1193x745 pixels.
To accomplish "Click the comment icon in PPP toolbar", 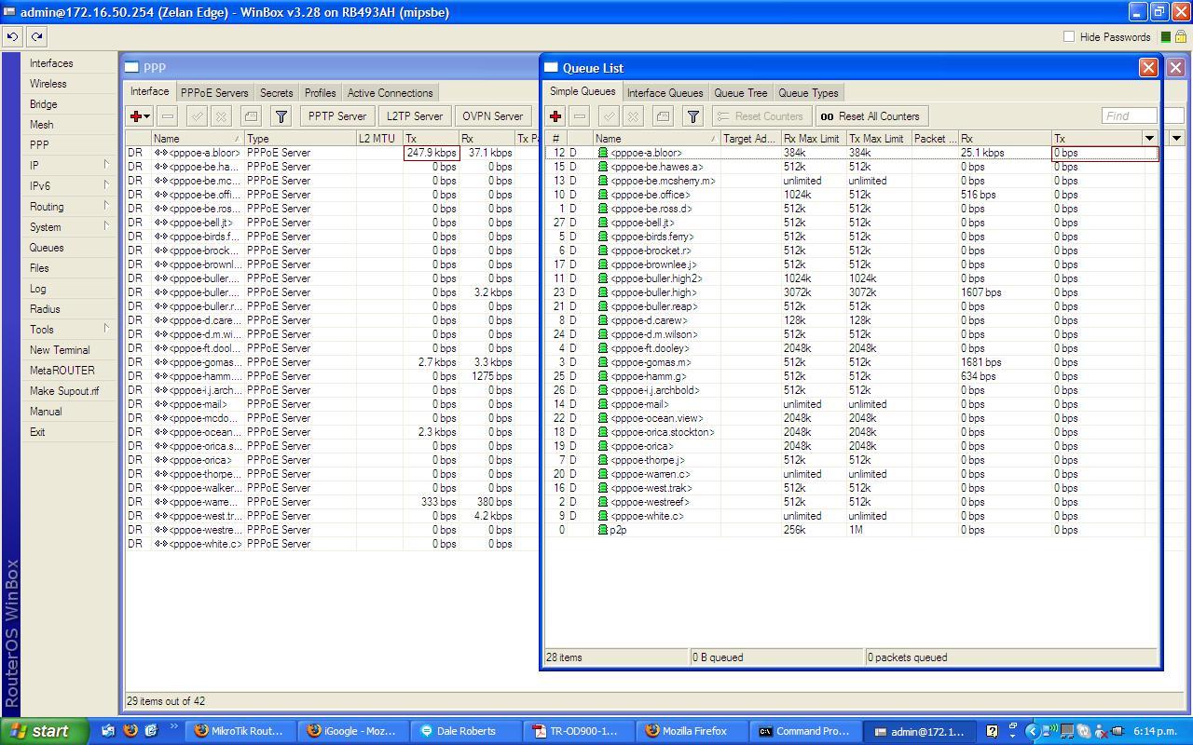I will [251, 116].
